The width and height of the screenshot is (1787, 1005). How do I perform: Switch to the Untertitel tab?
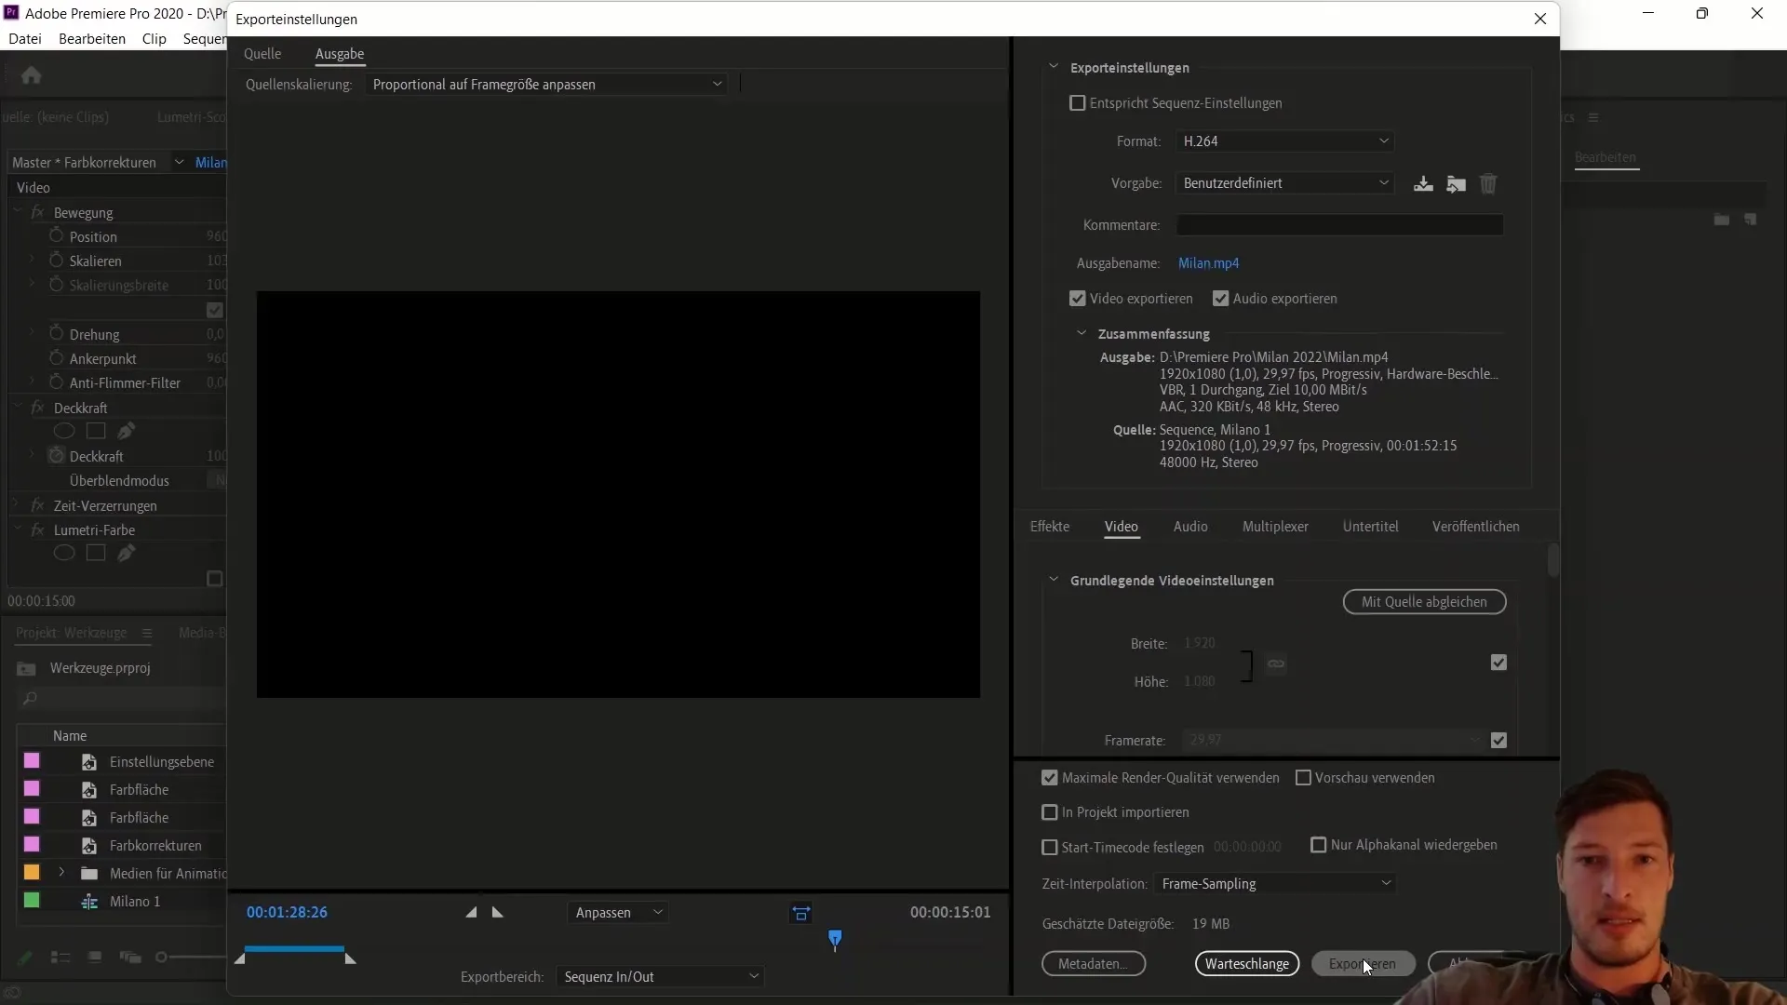click(1370, 527)
